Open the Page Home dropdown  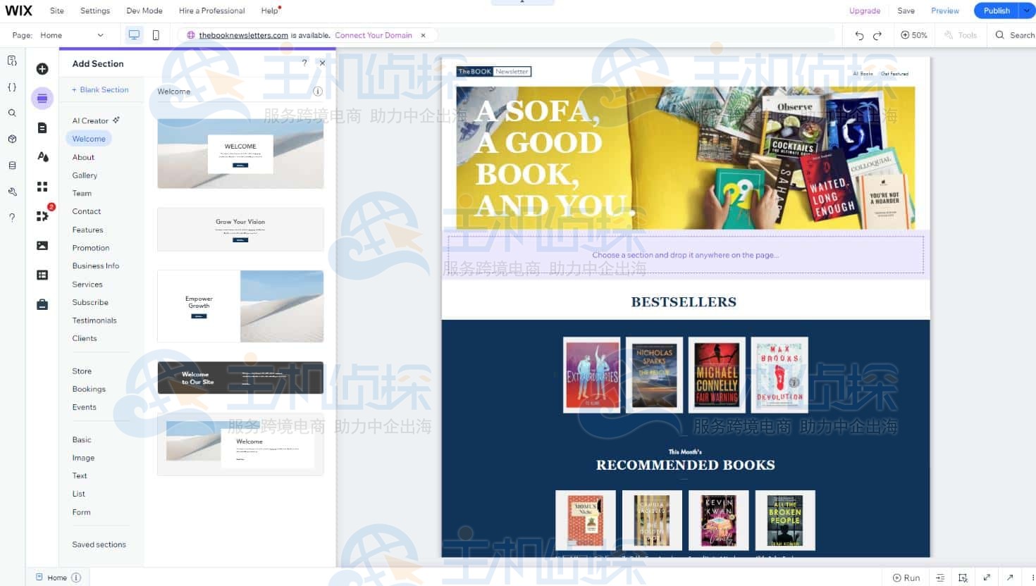(70, 35)
